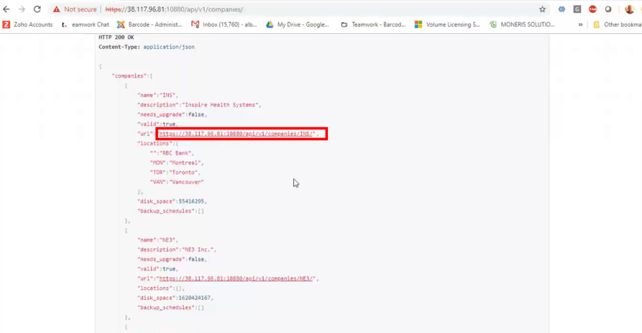Click the "NE3" name value

[168, 240]
